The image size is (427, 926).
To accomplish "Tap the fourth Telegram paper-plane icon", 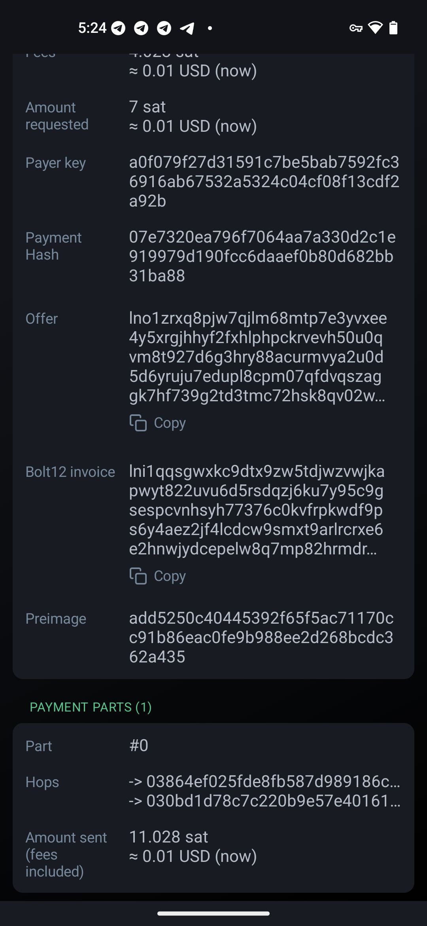I will (187, 28).
